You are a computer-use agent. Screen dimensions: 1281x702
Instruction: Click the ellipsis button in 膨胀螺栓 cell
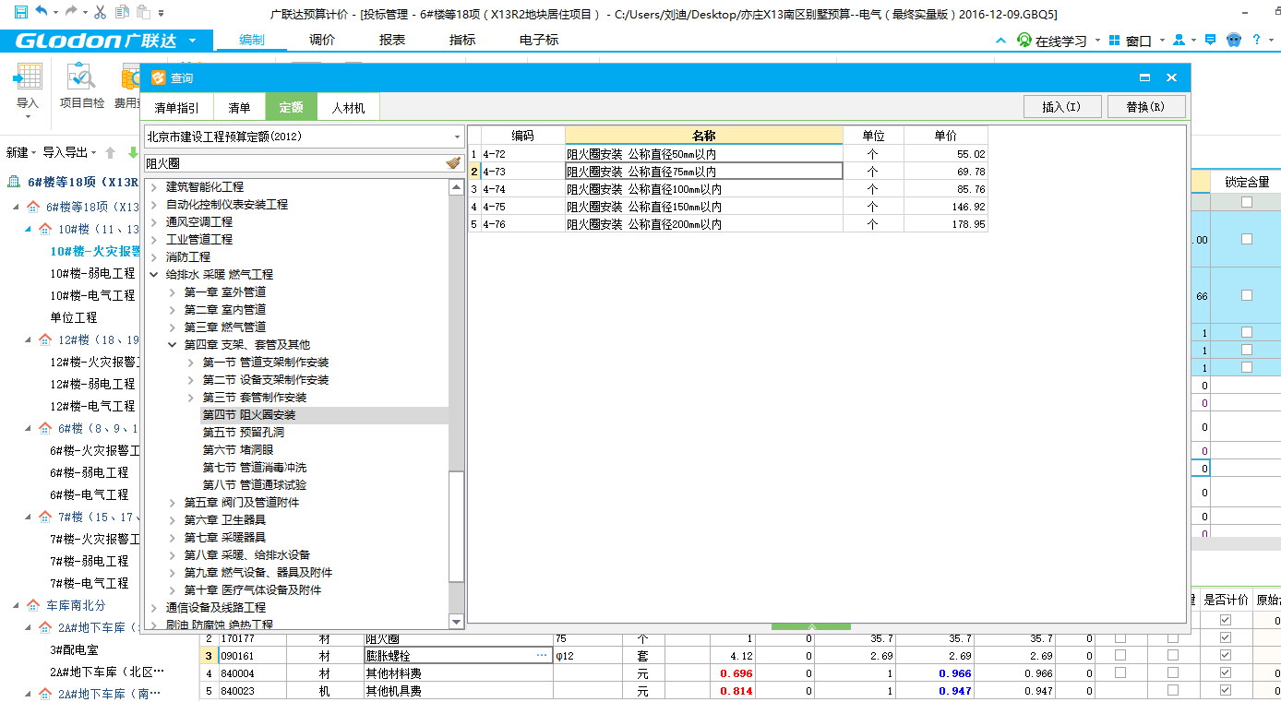543,656
